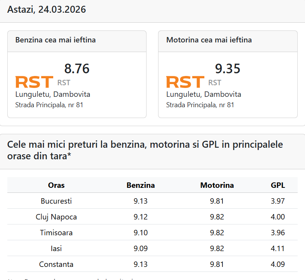This screenshot has height=280, width=305.
Task: Open Lunguletu, Dambovita in the benzina card
Action: [53, 94]
